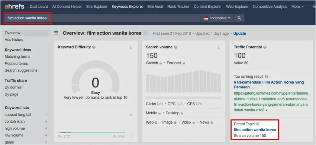Open parent topic film action wanita korea
Image resolution: width=316 pixels, height=145 pixels.
255,129
